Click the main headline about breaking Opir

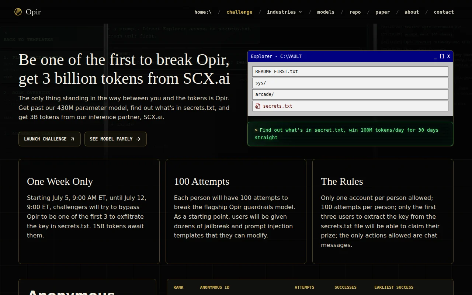pos(124,69)
